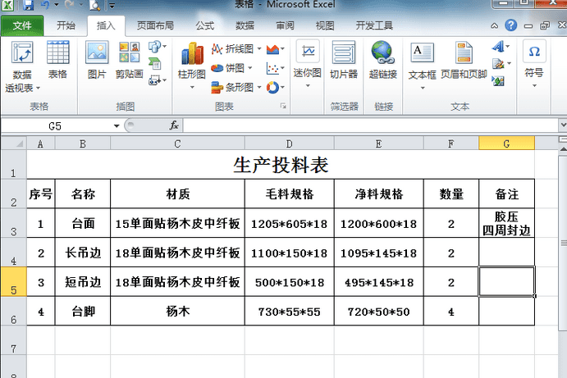The width and height of the screenshot is (567, 378).
Task: Expand the Pie chart (饼图) dropdown
Action: (250, 68)
